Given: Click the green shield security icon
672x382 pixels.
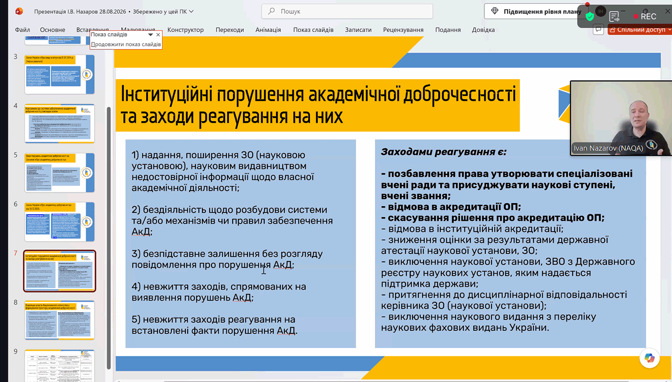Looking at the screenshot, I should 590,17.
